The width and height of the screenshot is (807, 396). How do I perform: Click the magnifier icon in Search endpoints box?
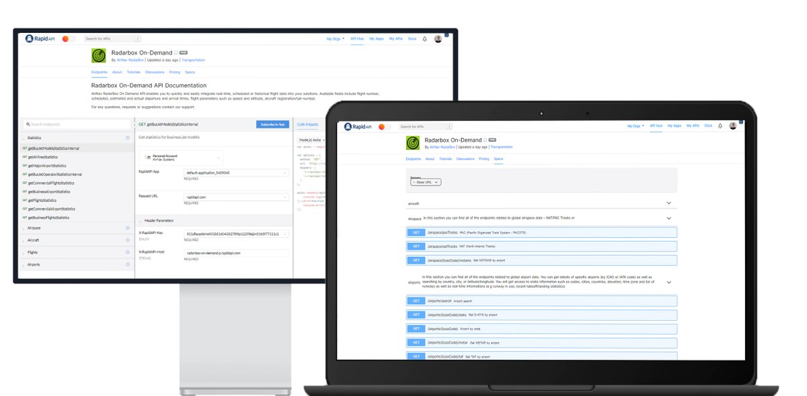point(28,124)
